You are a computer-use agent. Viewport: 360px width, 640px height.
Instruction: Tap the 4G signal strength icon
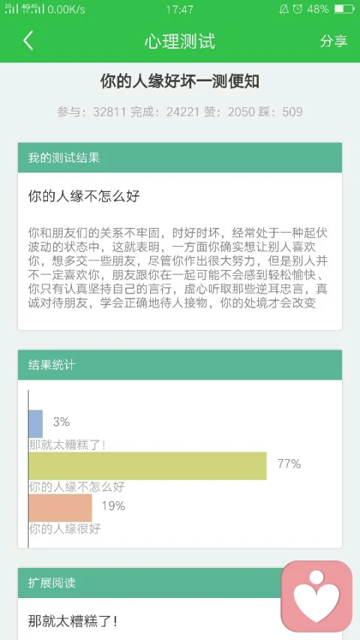tap(33, 8)
